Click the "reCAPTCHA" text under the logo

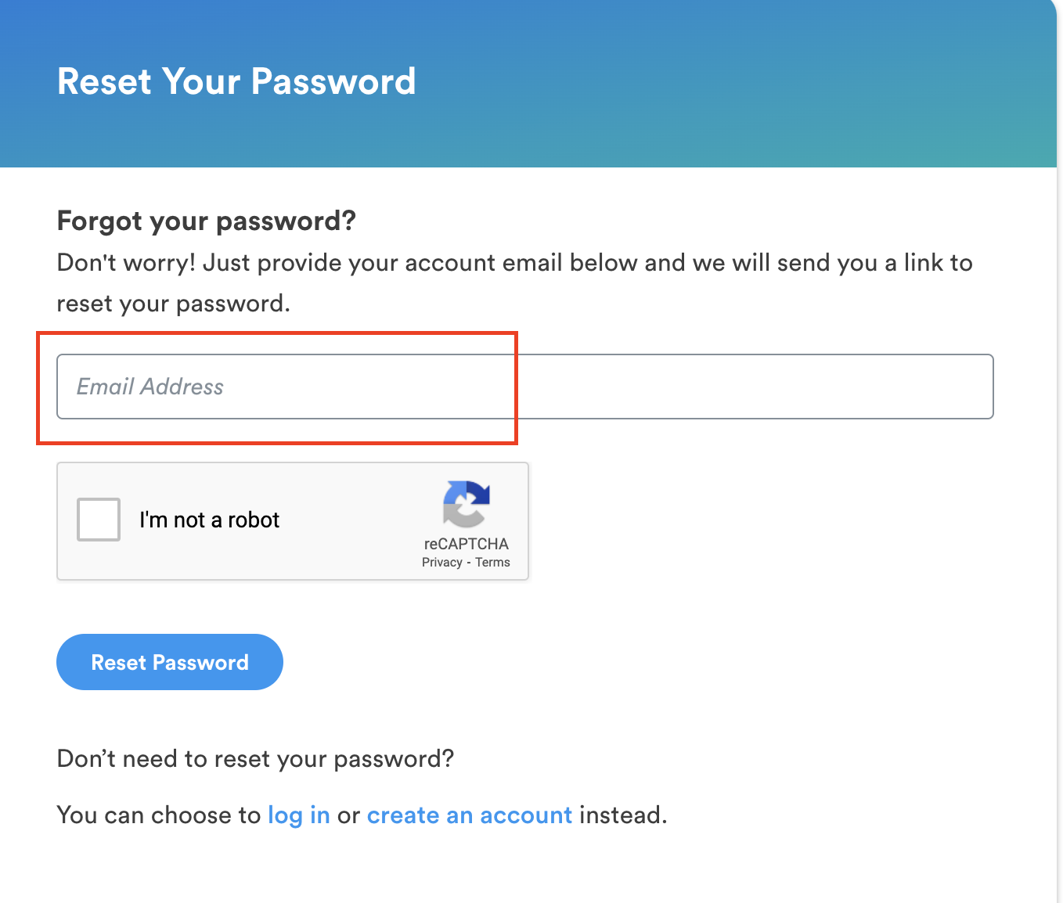coord(466,544)
